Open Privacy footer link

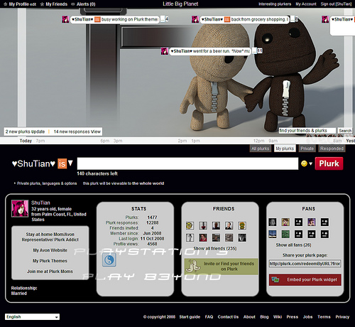pos(342,317)
